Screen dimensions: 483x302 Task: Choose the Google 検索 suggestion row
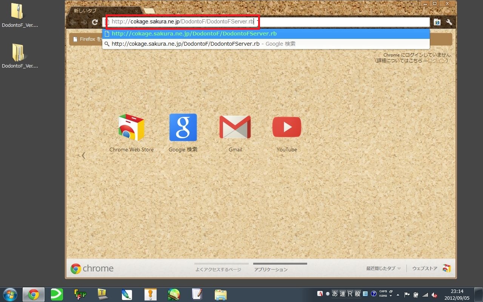[x=266, y=44]
